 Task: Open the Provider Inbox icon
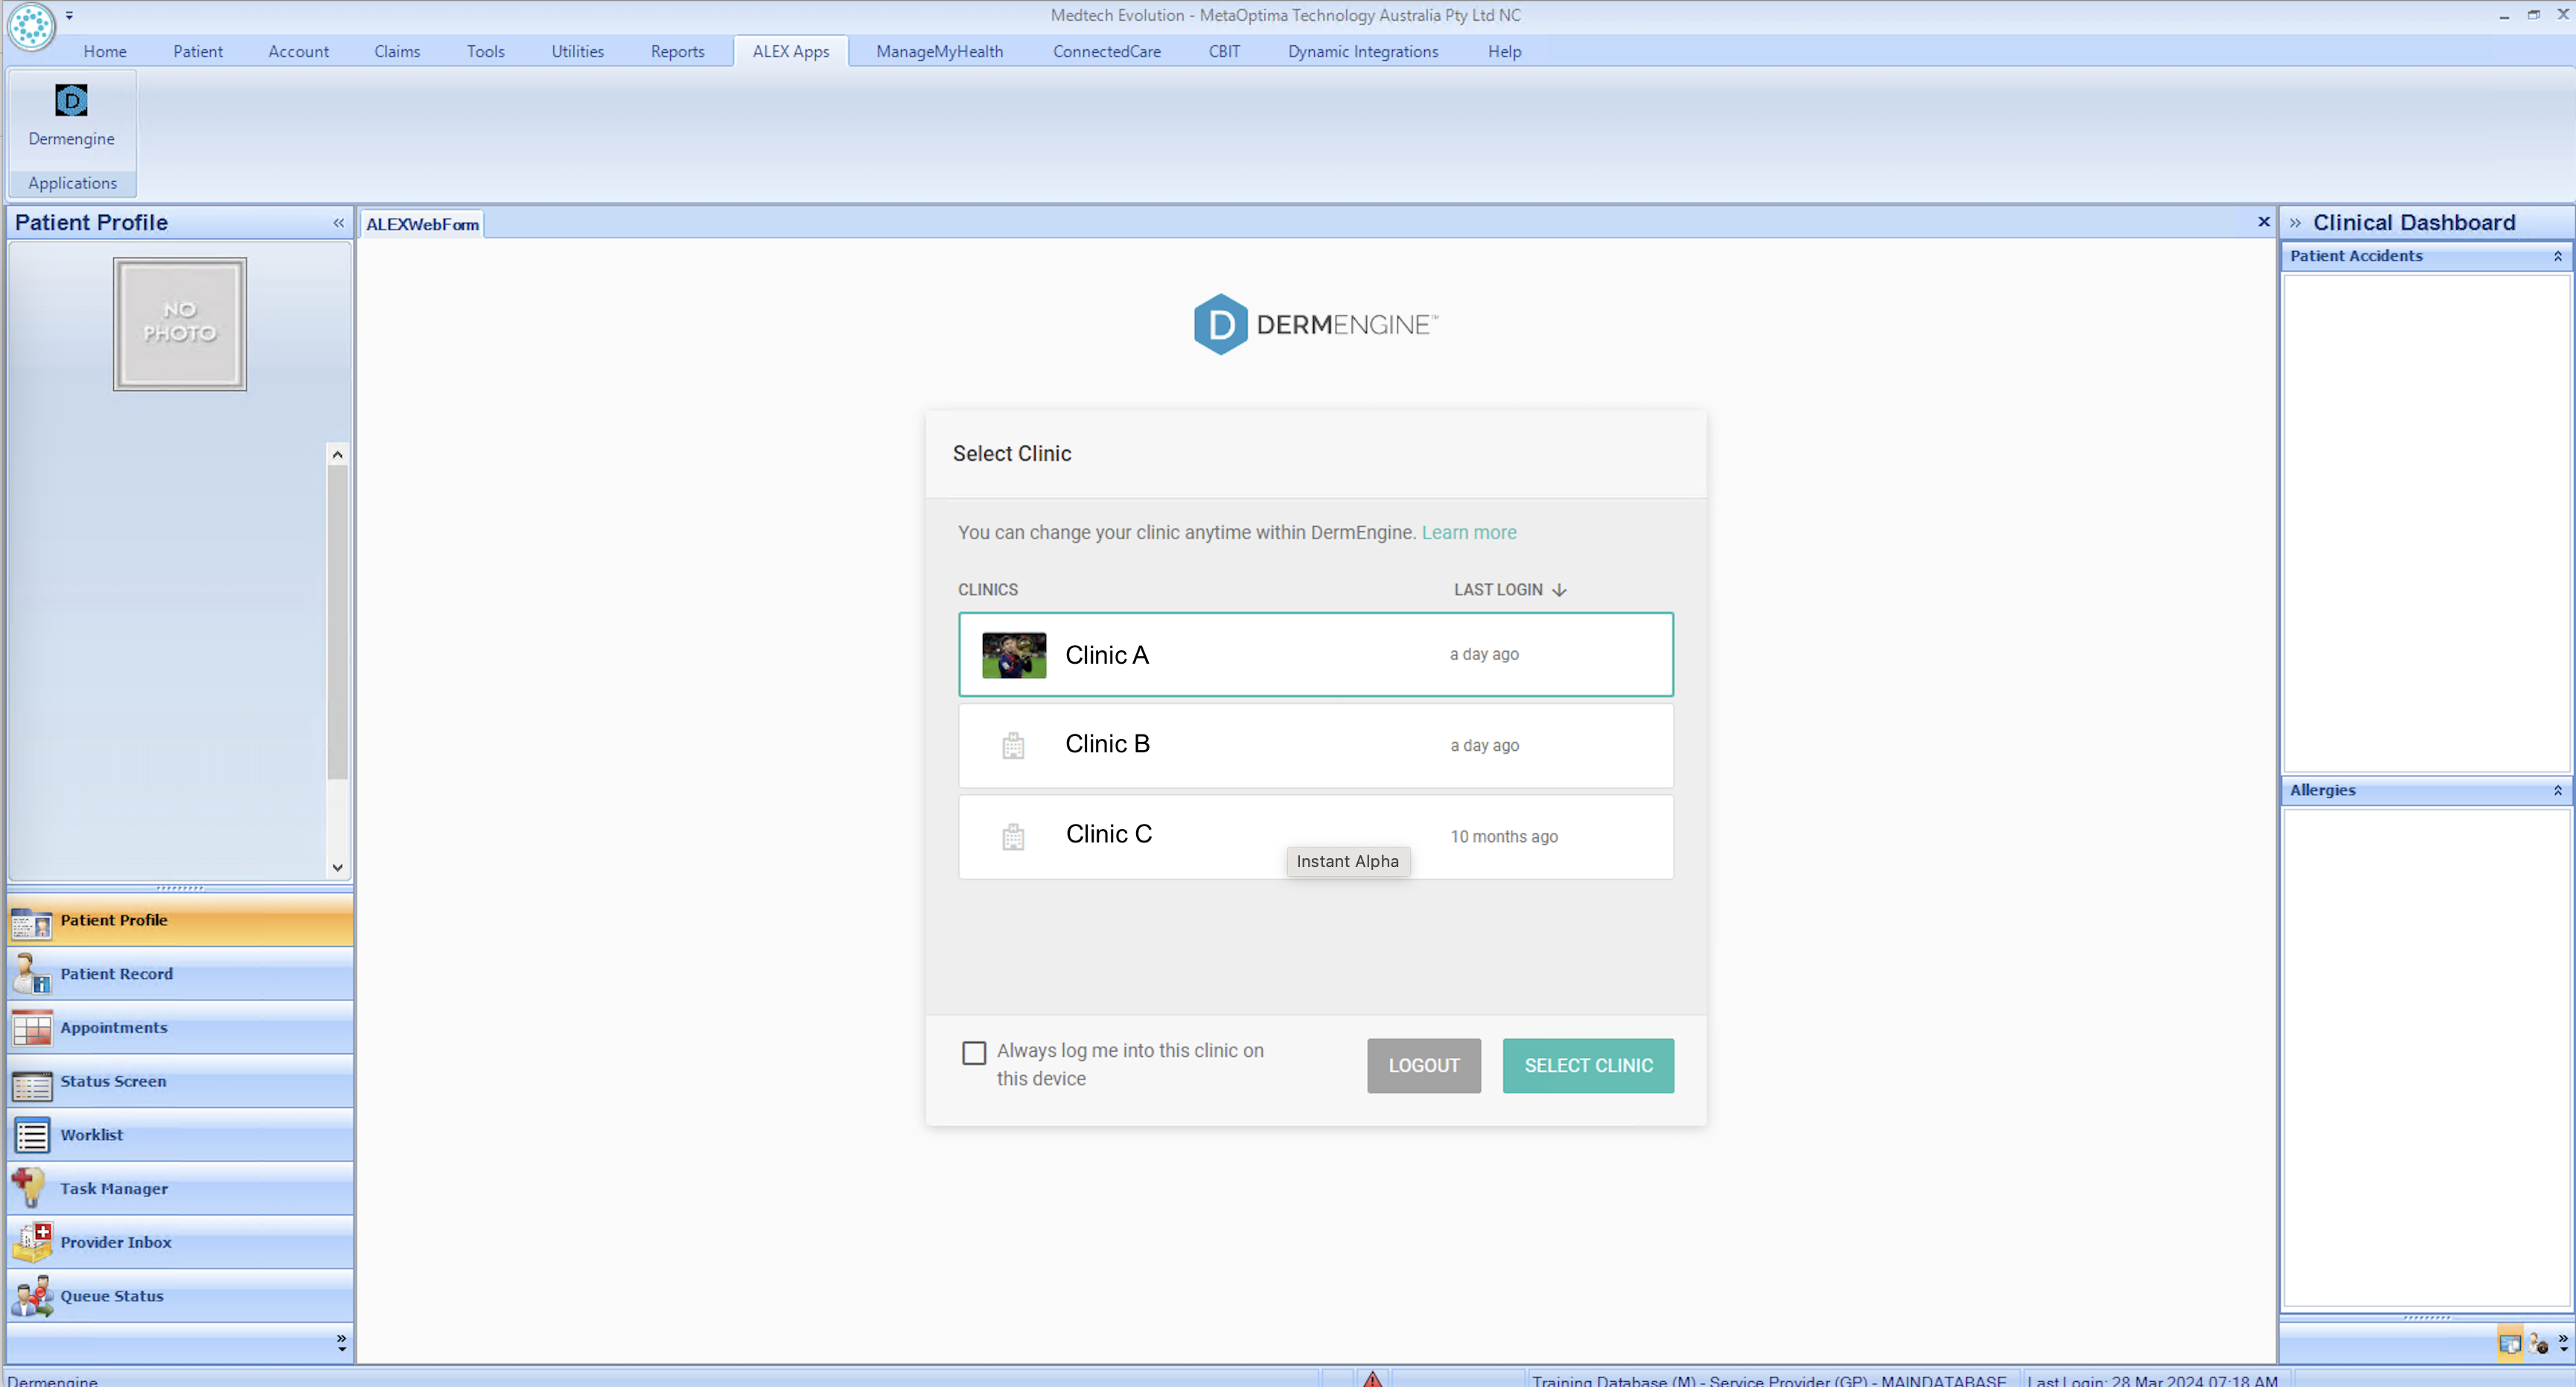31,1242
